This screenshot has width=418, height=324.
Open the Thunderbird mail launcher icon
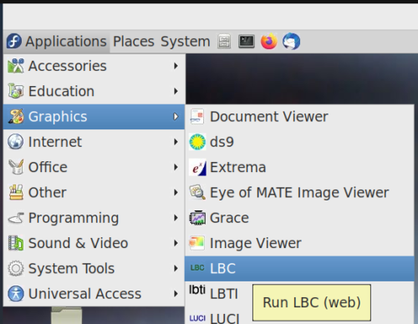tap(291, 42)
